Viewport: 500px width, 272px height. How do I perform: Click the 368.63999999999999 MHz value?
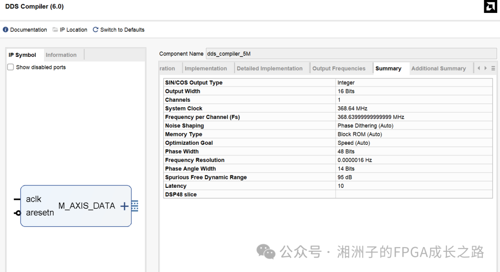click(x=371, y=117)
